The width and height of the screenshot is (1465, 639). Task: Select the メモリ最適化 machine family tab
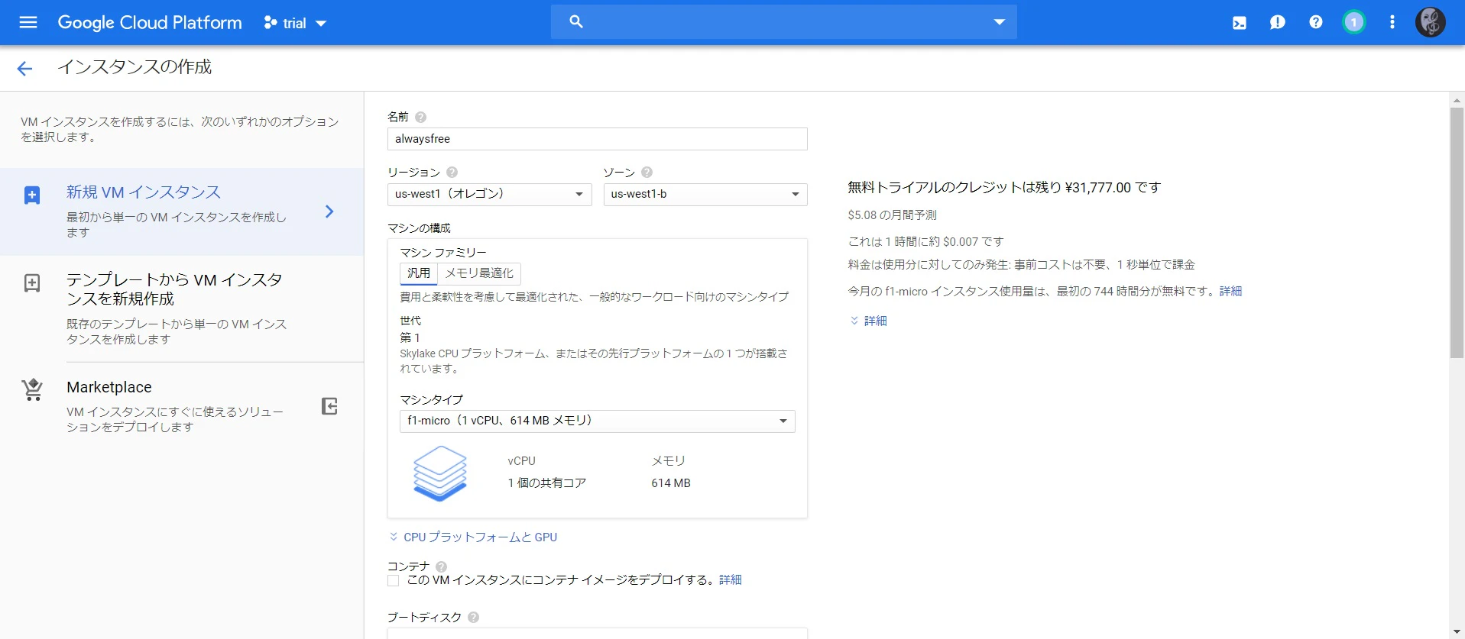coord(479,273)
